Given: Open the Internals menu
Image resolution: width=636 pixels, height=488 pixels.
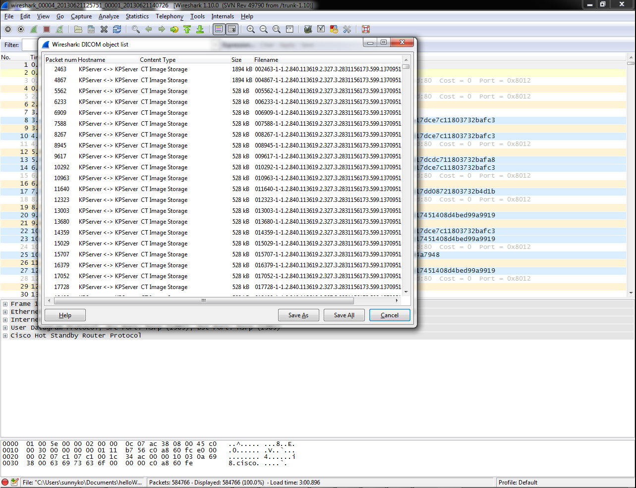Looking at the screenshot, I should [223, 16].
